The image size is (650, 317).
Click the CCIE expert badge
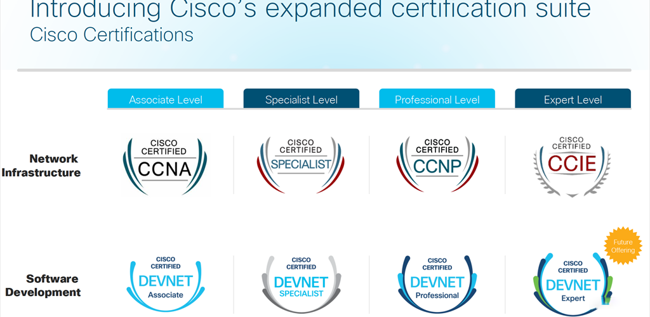tap(572, 166)
